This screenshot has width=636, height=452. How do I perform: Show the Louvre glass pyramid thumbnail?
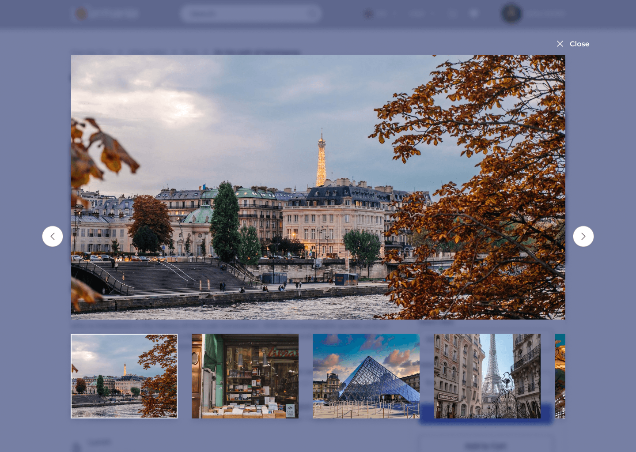tap(366, 376)
